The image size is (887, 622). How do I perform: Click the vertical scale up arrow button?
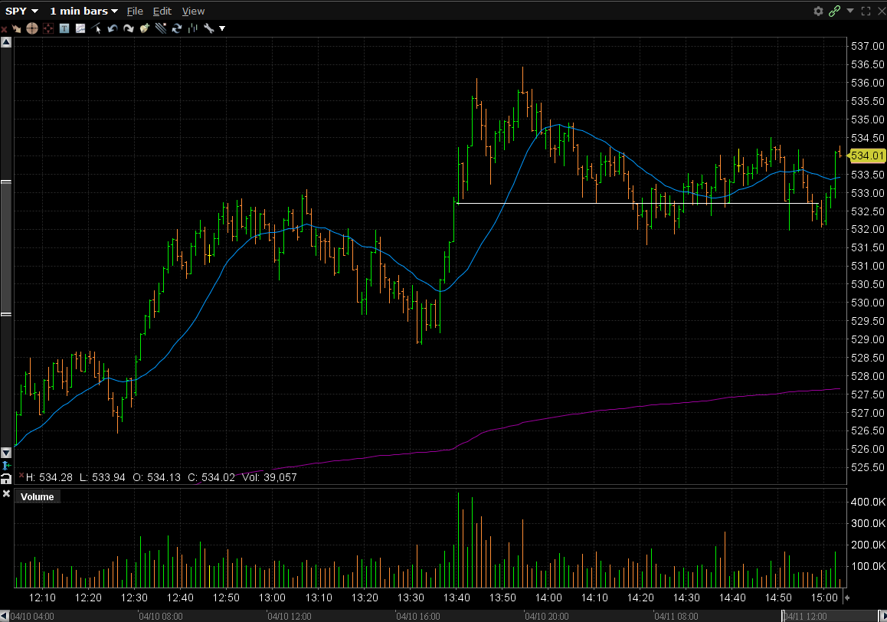coord(6,42)
